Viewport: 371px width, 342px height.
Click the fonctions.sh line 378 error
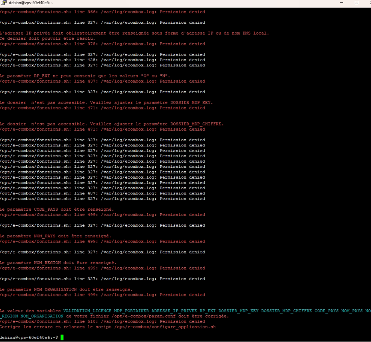(103, 44)
